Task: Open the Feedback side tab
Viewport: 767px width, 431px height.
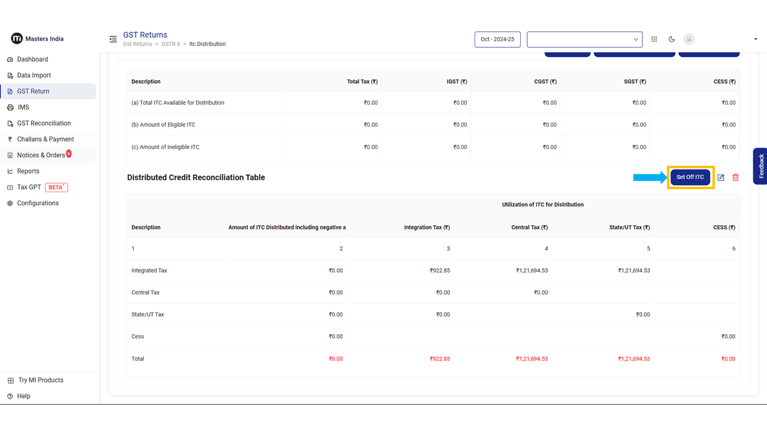Action: tap(760, 166)
